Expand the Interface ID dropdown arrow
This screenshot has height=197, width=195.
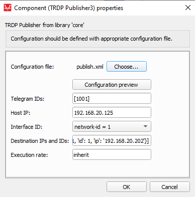[145, 126]
